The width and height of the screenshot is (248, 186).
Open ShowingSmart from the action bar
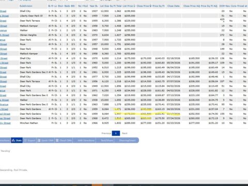(127, 141)
